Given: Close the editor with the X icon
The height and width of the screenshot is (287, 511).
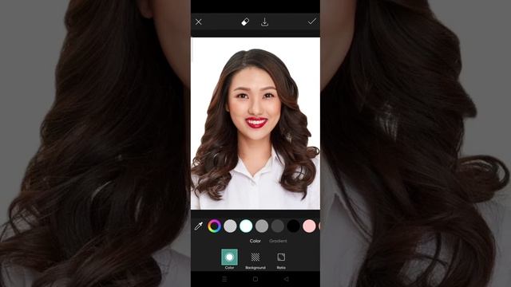Looking at the screenshot, I should click(x=199, y=22).
